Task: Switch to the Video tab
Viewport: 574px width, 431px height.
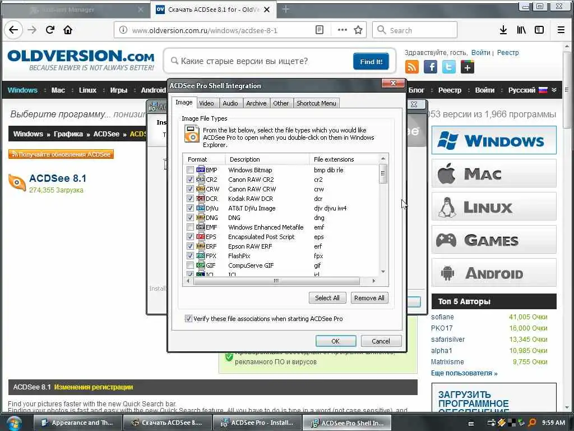Action: click(x=206, y=103)
